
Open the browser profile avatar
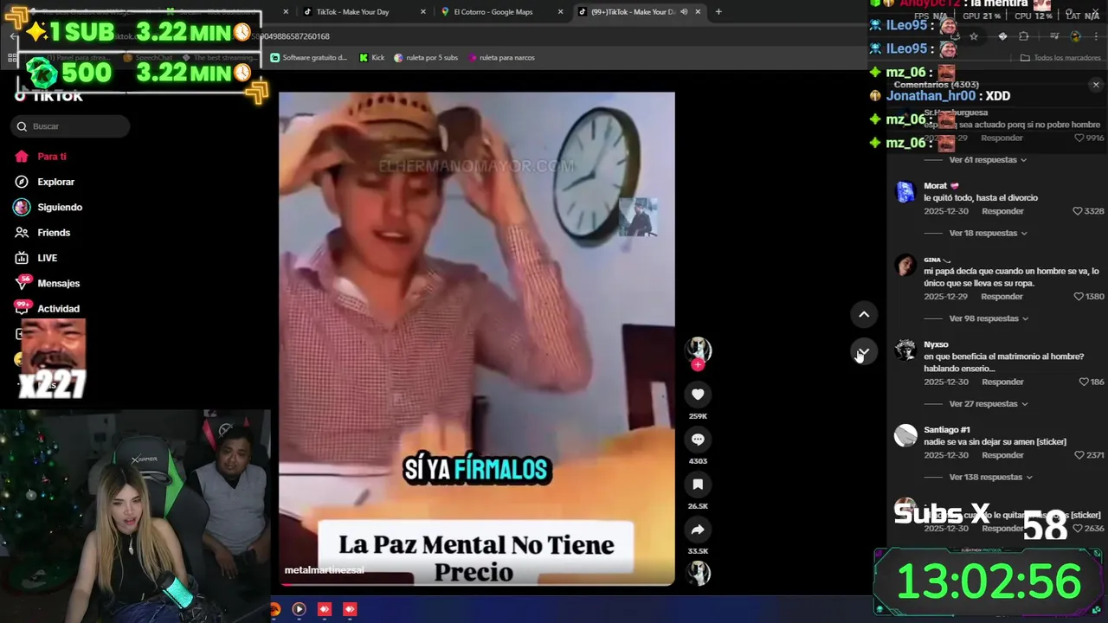click(1076, 36)
